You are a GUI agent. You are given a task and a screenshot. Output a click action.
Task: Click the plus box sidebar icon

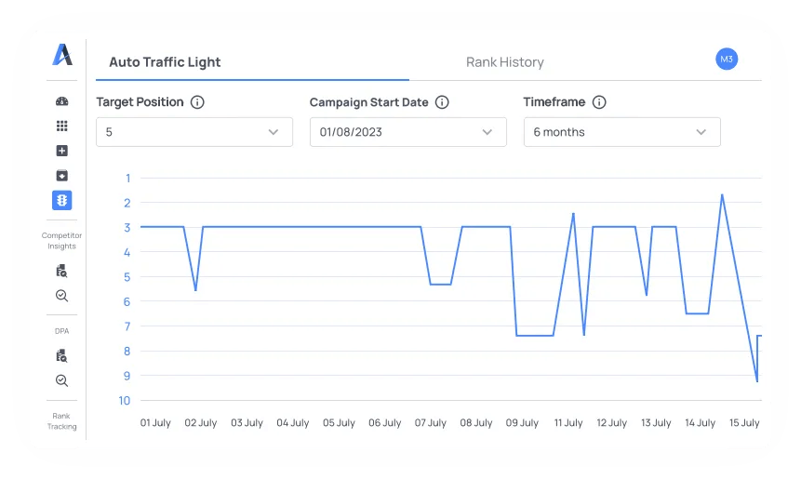[62, 151]
